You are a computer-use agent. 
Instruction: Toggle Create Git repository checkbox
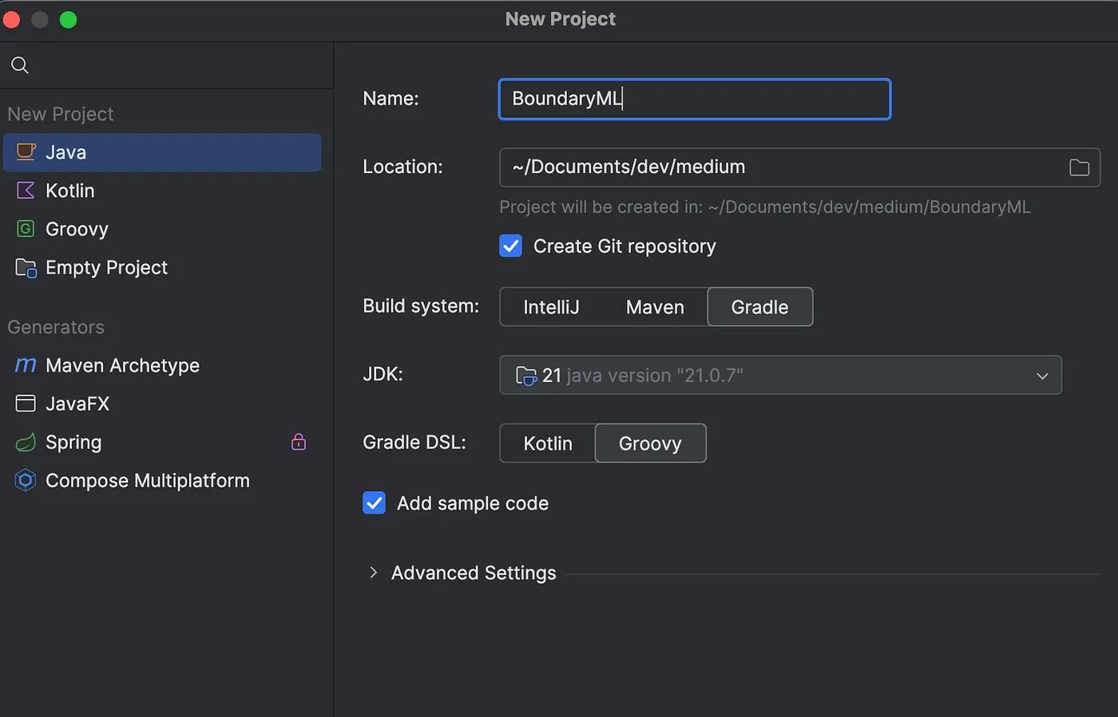click(x=511, y=246)
